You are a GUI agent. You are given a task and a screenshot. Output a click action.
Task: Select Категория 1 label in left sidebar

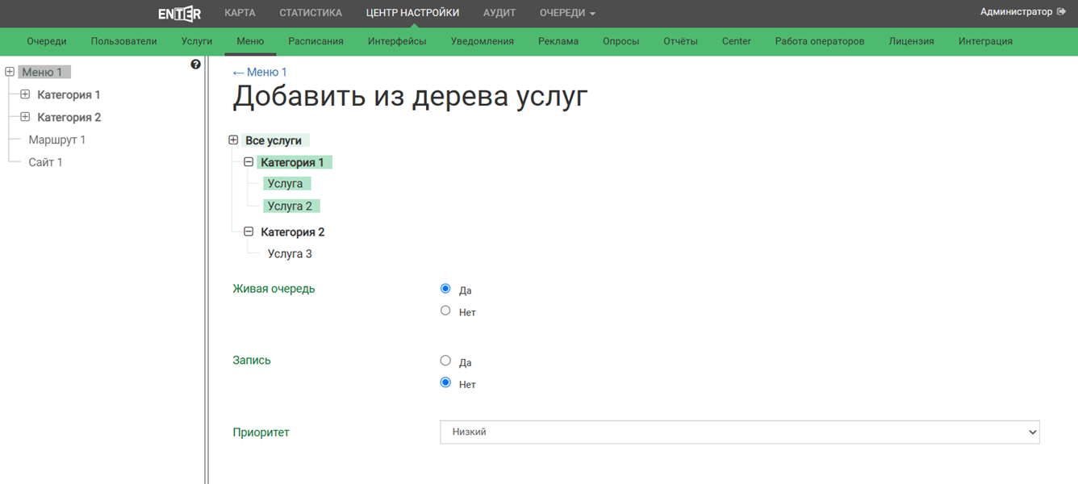pos(69,94)
